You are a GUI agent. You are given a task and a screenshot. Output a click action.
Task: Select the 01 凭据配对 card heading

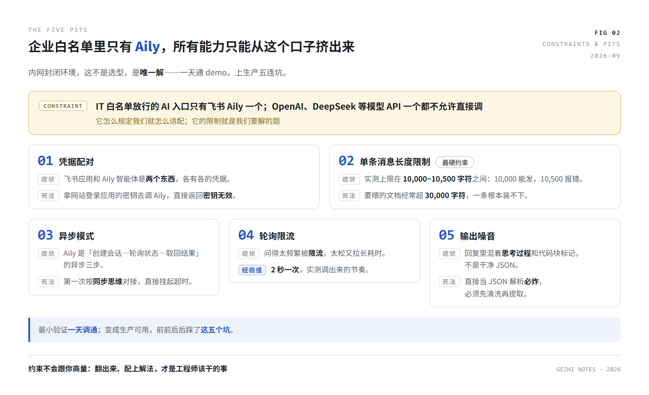(66, 161)
